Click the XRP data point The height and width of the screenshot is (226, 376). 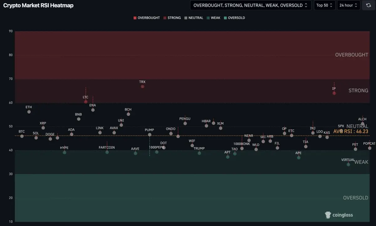click(x=43, y=128)
